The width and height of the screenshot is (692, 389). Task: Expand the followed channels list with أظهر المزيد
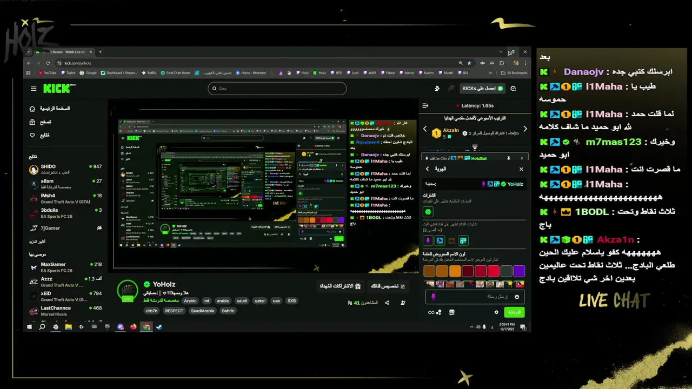(x=37, y=241)
